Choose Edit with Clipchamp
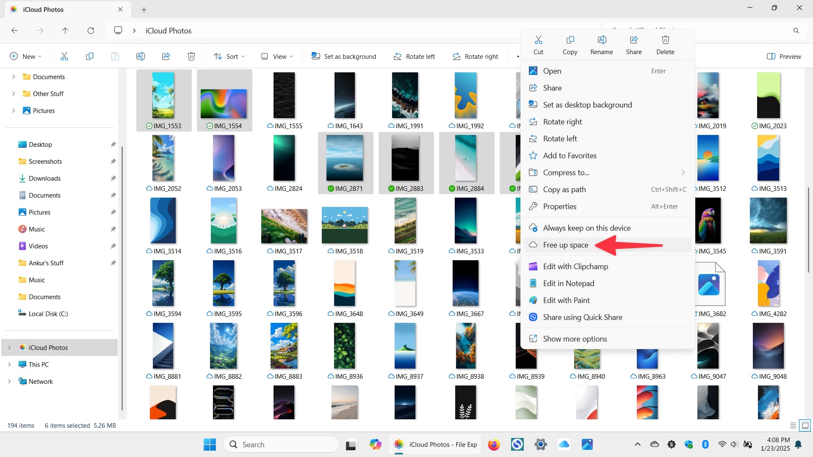Image resolution: width=813 pixels, height=457 pixels. pos(608,267)
